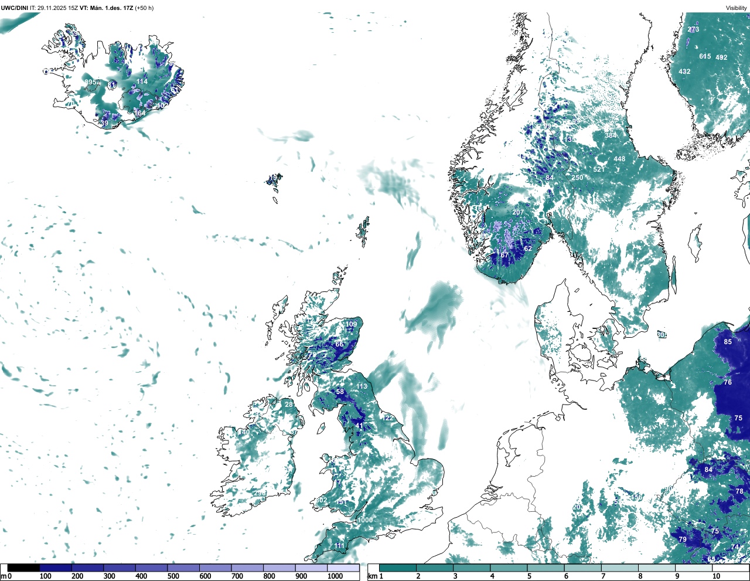Pick the 3–4 km legend swatch
The image size is (750, 581).
coord(472,568)
